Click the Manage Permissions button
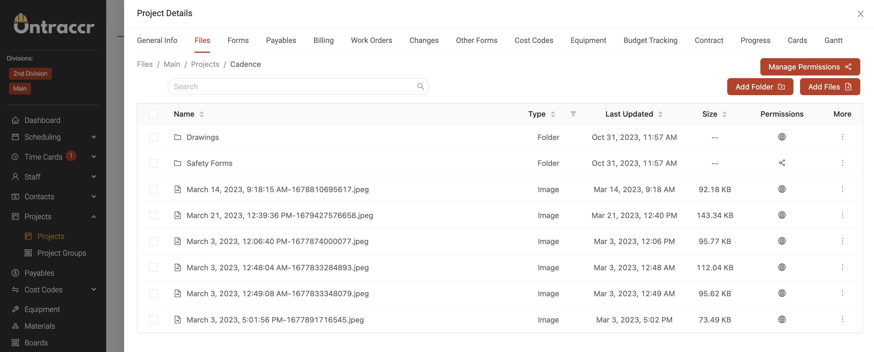 pos(810,67)
